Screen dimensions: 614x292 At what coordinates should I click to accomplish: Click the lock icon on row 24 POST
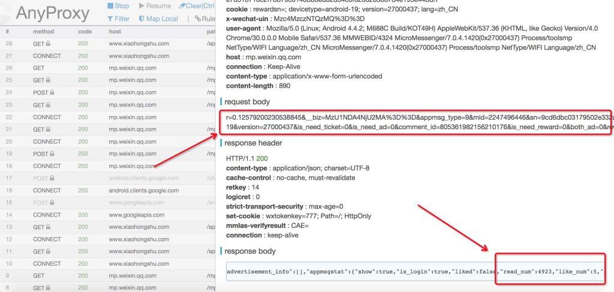[52, 93]
